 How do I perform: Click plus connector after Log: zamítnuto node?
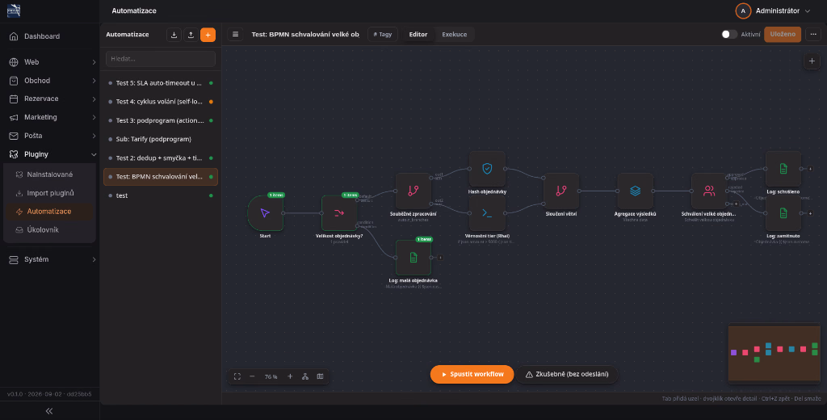[810, 213]
